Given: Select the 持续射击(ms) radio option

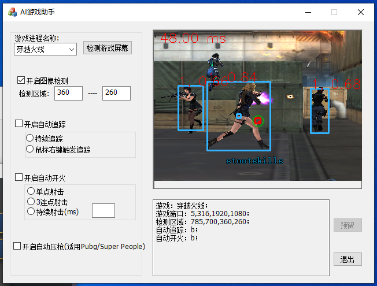Looking at the screenshot, I should coord(31,211).
